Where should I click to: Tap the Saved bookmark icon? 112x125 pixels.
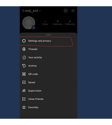[x=24, y=82]
